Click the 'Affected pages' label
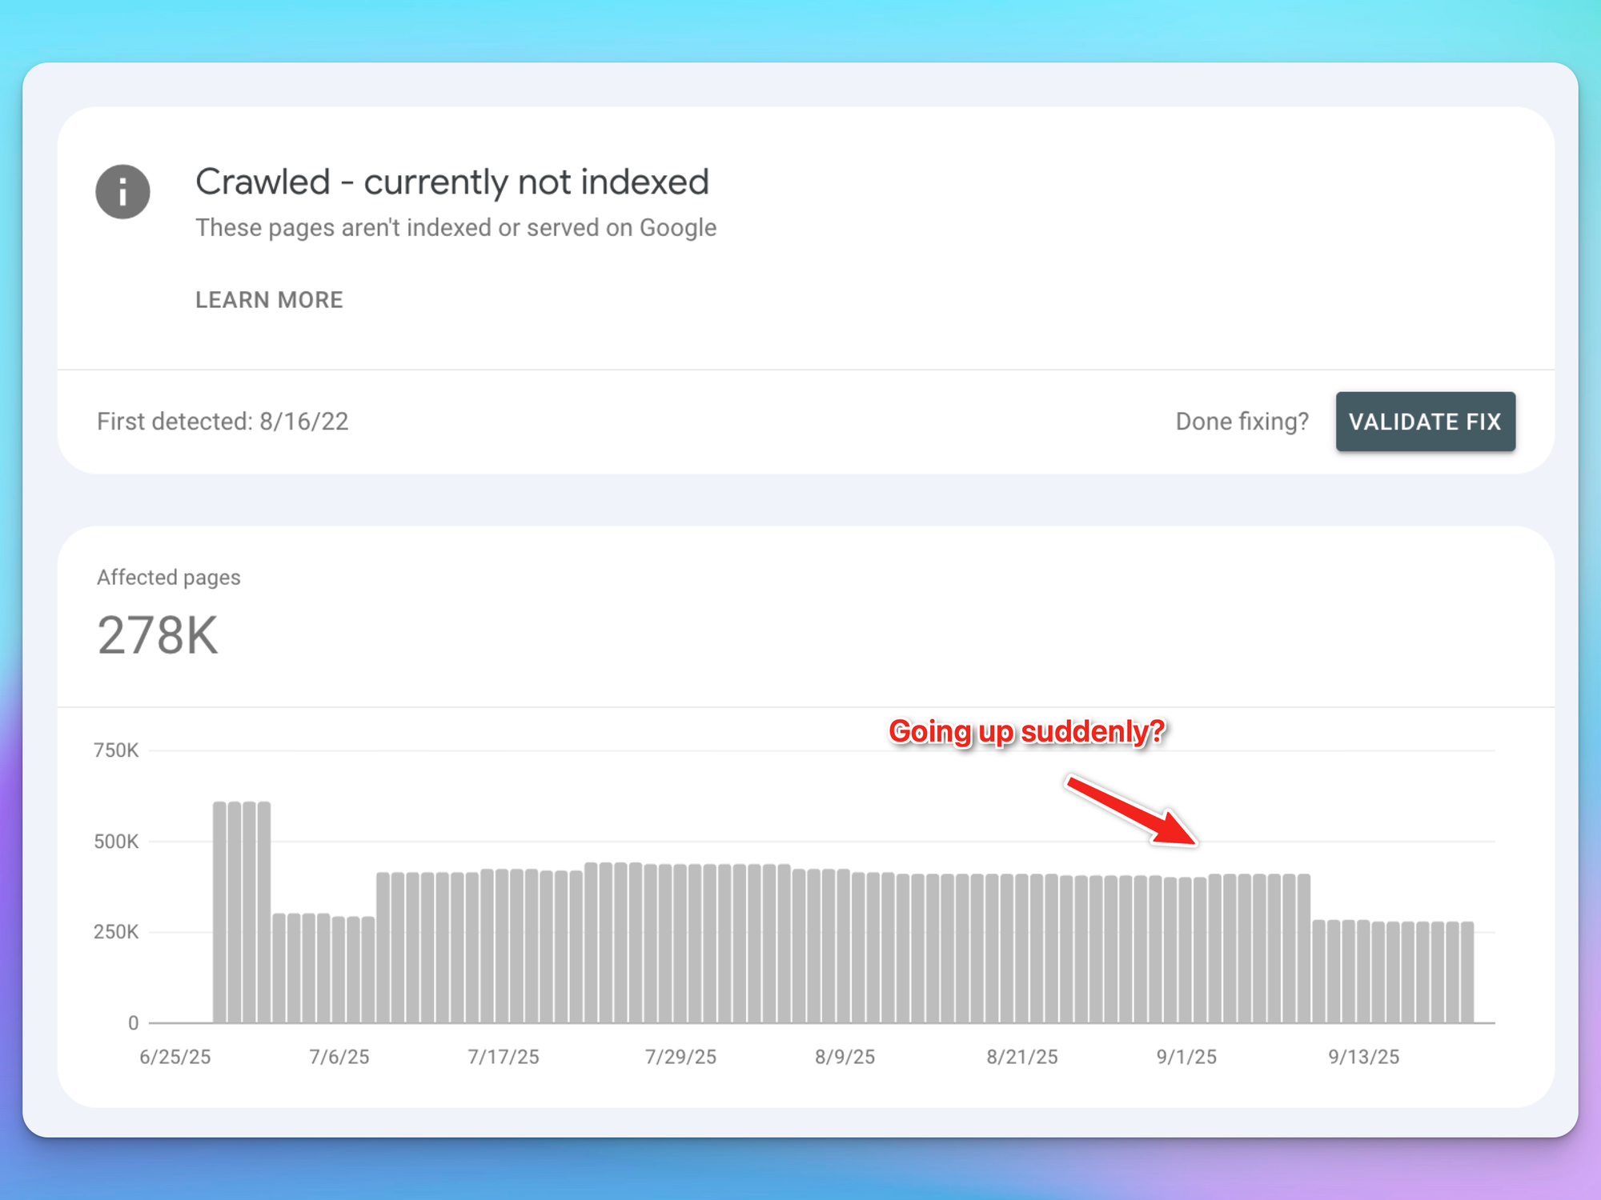This screenshot has width=1601, height=1200. (x=169, y=578)
